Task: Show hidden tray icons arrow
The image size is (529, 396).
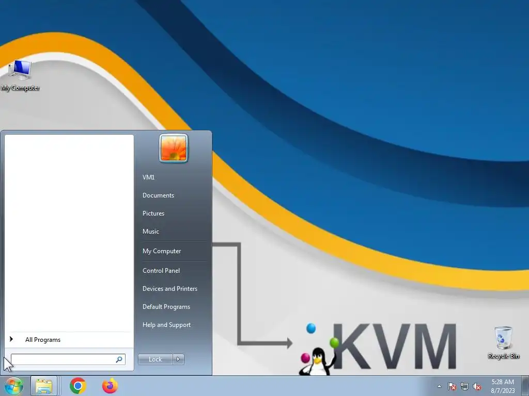Action: 439,386
